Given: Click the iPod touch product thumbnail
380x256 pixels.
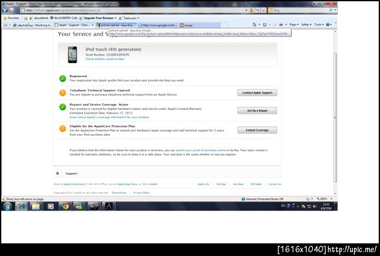Looking at the screenshot, I should click(x=72, y=55).
